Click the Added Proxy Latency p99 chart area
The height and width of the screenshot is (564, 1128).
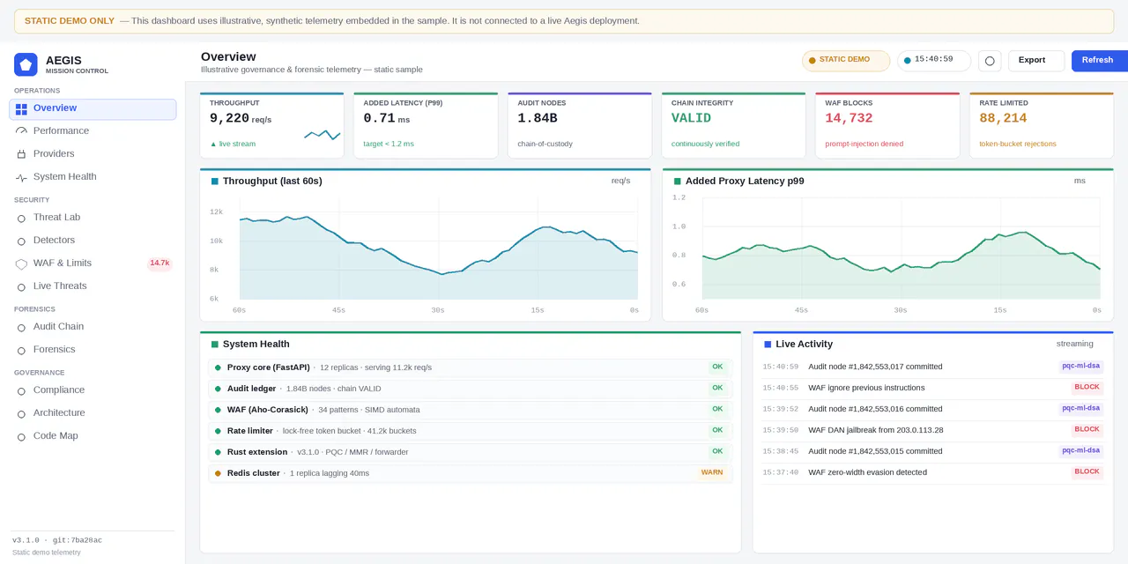902,249
